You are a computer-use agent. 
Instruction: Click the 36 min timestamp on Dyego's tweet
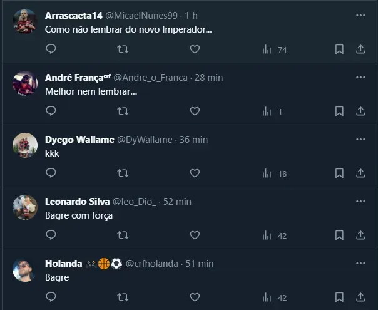point(193,140)
